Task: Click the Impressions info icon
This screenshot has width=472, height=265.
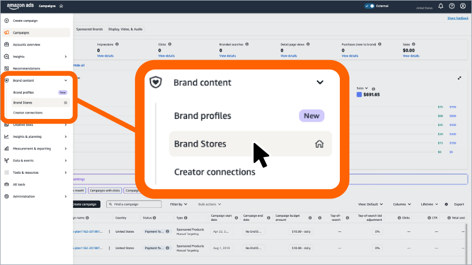Action: tap(117, 44)
